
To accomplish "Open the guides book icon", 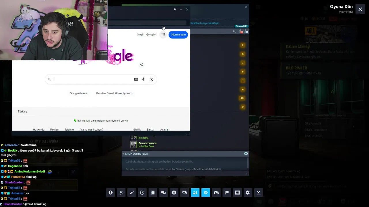I will coord(153,193).
